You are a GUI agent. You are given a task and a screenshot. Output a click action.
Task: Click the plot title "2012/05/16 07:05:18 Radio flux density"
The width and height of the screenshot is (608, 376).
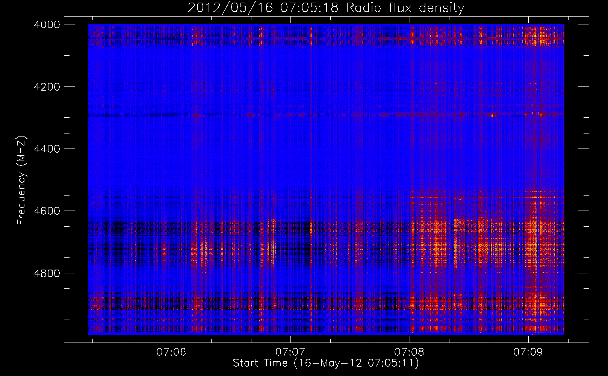pos(326,8)
